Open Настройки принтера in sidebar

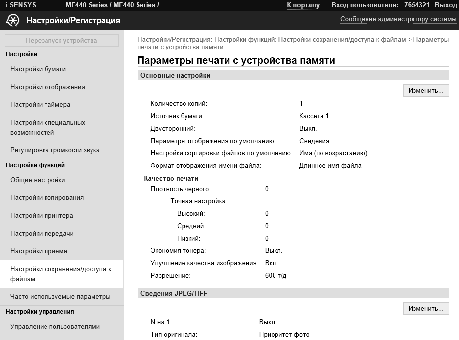click(x=42, y=216)
